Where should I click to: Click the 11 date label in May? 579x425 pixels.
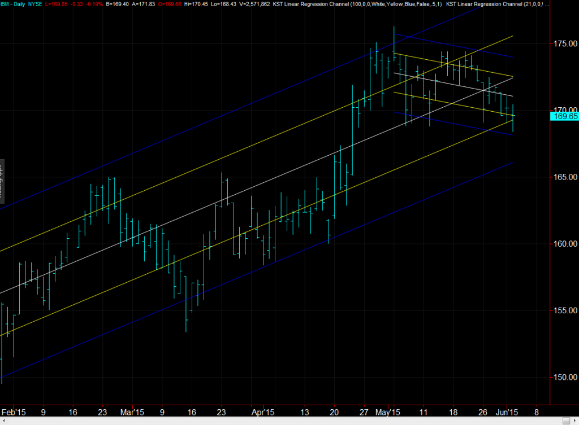coord(423,412)
